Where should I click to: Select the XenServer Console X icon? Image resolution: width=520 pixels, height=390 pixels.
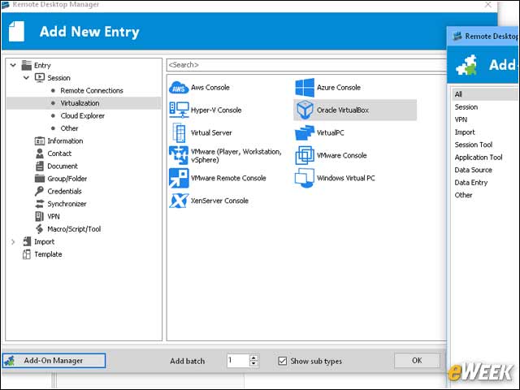point(179,201)
